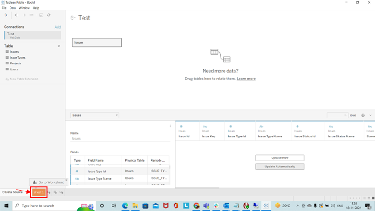Click the Abc type icon above Issue Status Name
The image size is (375, 211).
[331, 126]
